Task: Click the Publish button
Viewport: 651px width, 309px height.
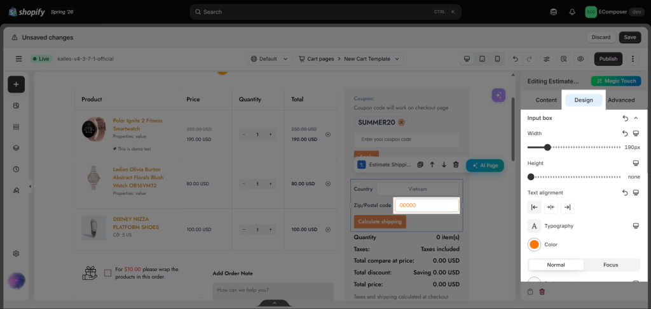Action: (x=608, y=59)
